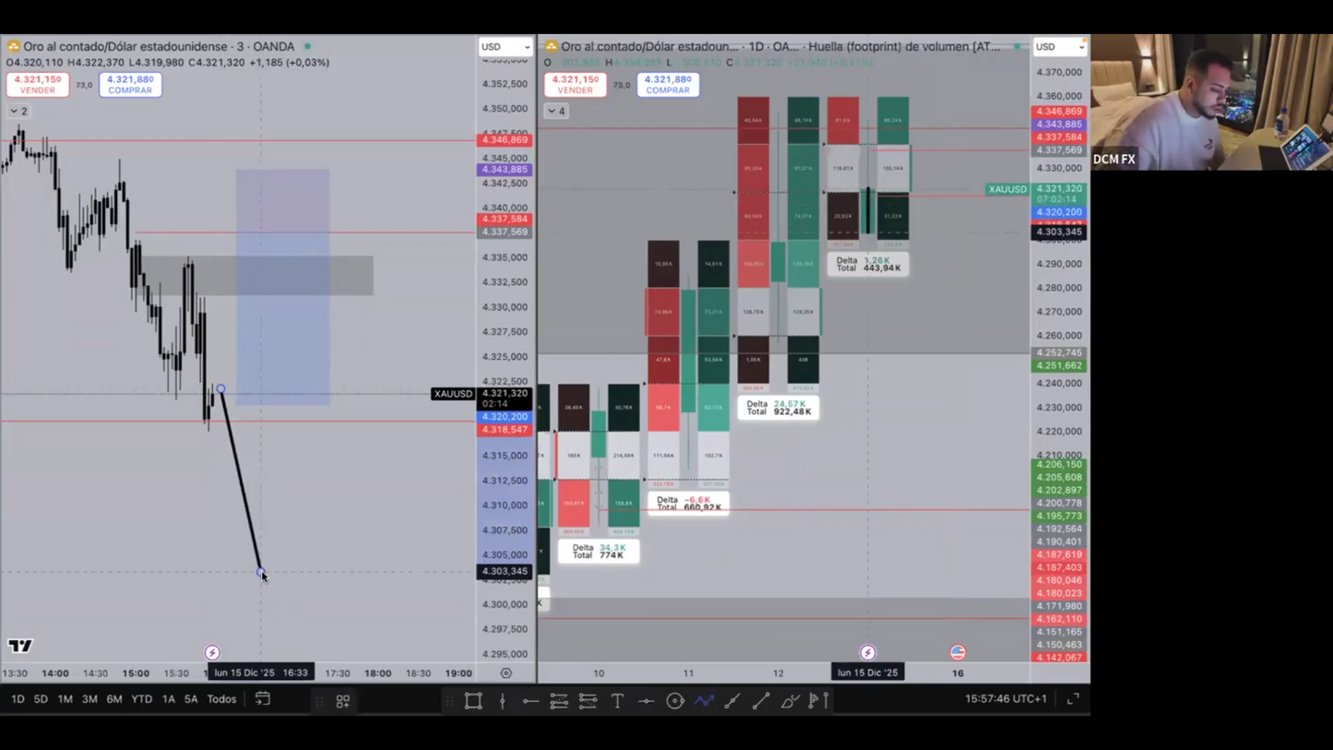The width and height of the screenshot is (1333, 750).
Task: Open the USD currency dropdown on left chart
Action: [506, 47]
